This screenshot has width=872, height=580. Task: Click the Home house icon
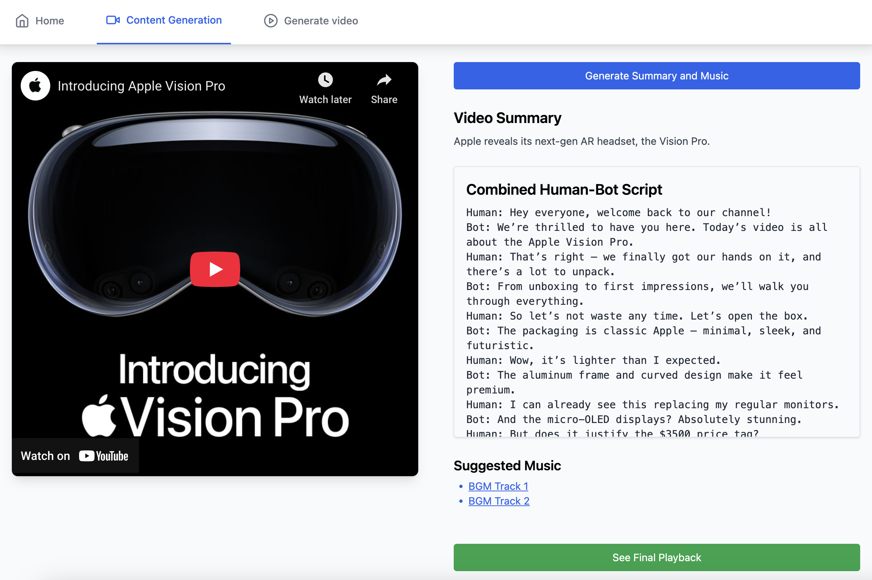click(22, 21)
